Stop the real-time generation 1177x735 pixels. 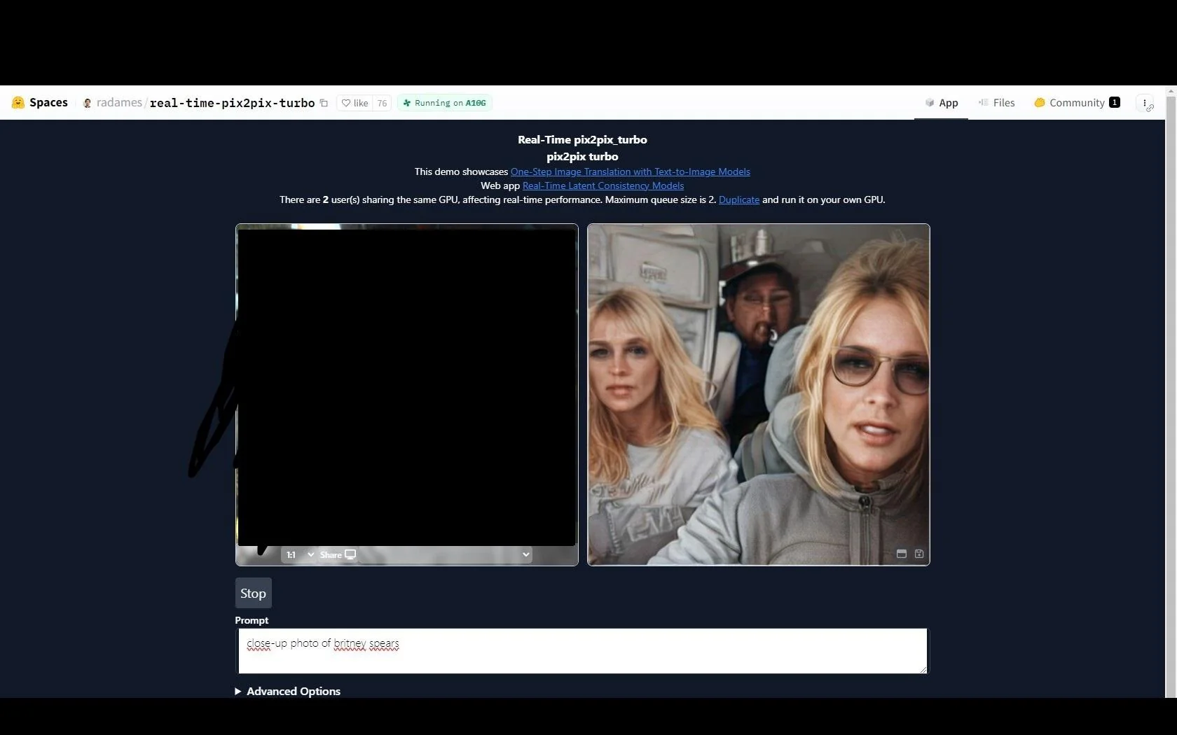(x=253, y=593)
